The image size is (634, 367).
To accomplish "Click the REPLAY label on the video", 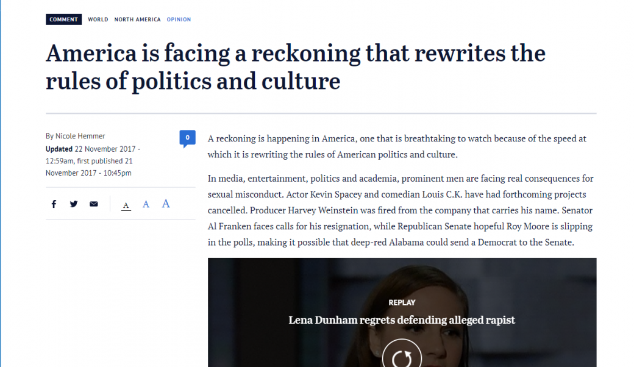I will point(402,302).
